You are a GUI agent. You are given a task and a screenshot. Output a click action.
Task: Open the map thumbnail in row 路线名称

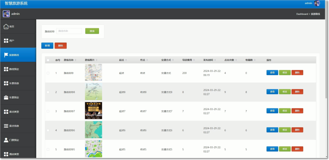click(x=94, y=72)
